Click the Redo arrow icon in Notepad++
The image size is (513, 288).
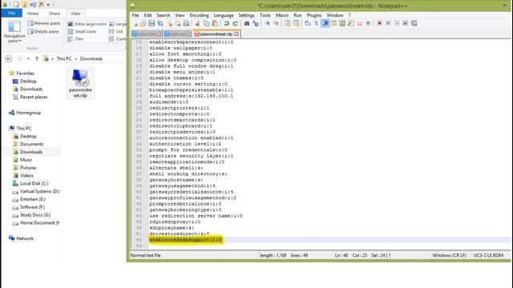pos(235,23)
